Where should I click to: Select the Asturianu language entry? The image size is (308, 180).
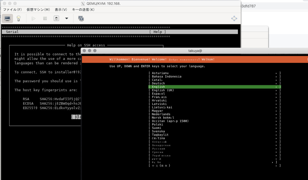tap(215, 73)
